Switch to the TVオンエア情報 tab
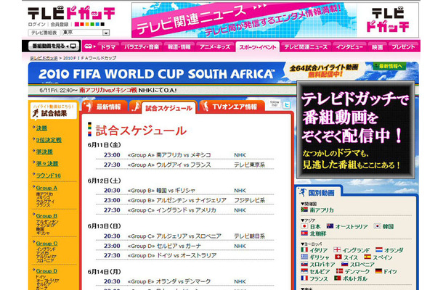Viewport: 443px width, 290px height. (232, 107)
